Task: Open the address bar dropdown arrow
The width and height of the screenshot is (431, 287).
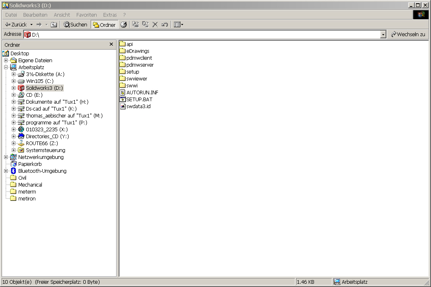Action: pyautogui.click(x=383, y=35)
